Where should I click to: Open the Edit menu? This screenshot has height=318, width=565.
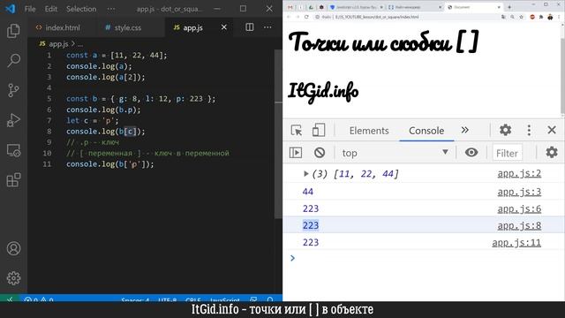pos(51,9)
